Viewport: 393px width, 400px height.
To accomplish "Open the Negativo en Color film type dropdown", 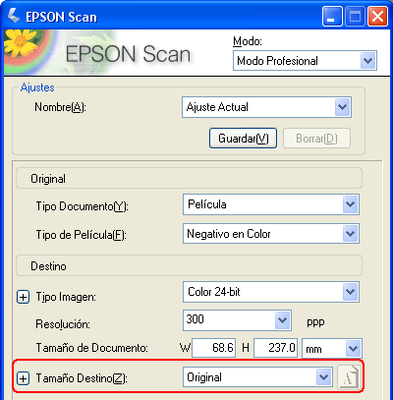I will (271, 234).
